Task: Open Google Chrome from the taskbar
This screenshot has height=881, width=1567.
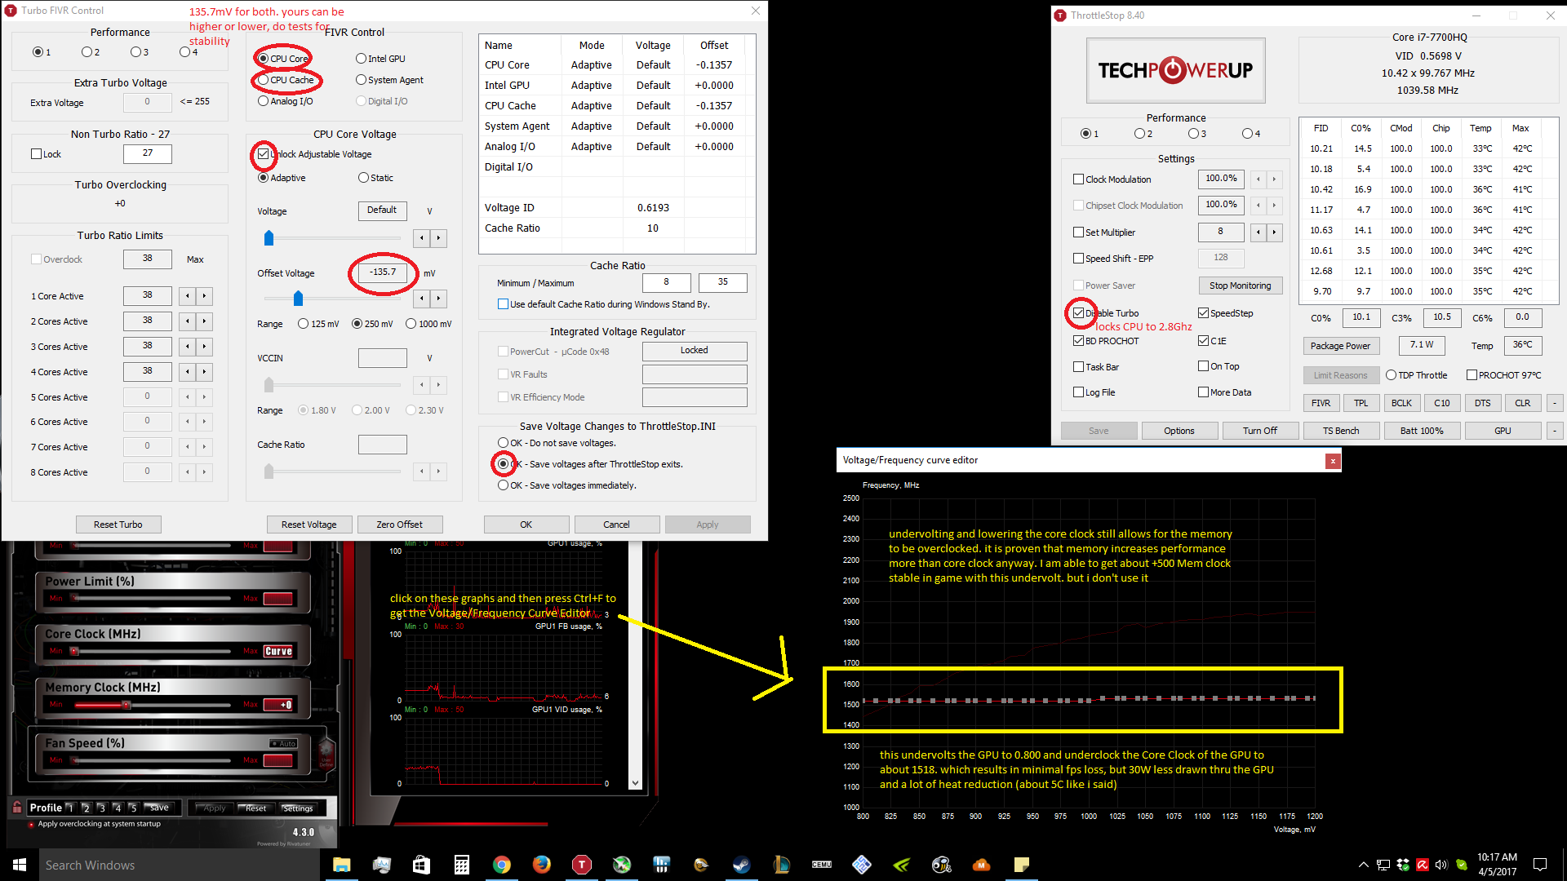Action: point(501,865)
